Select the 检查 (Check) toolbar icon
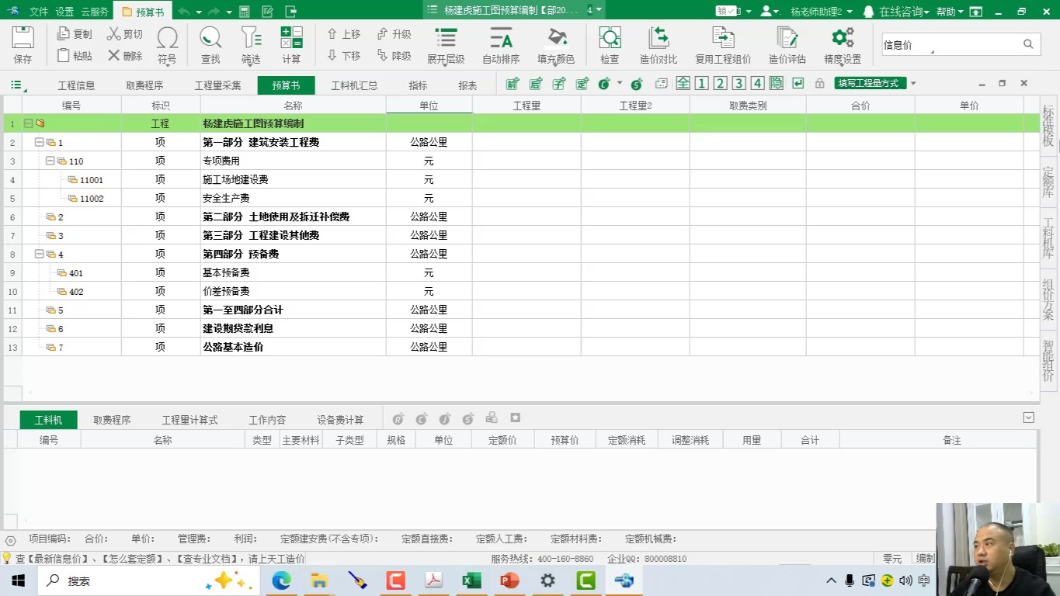The height and width of the screenshot is (596, 1060). pos(609,44)
